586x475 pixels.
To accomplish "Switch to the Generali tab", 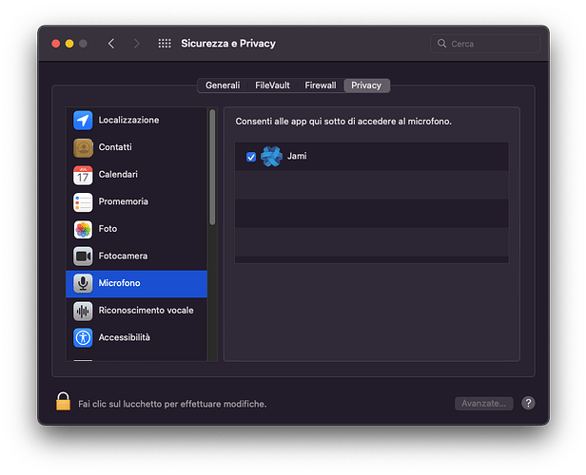I will point(223,85).
